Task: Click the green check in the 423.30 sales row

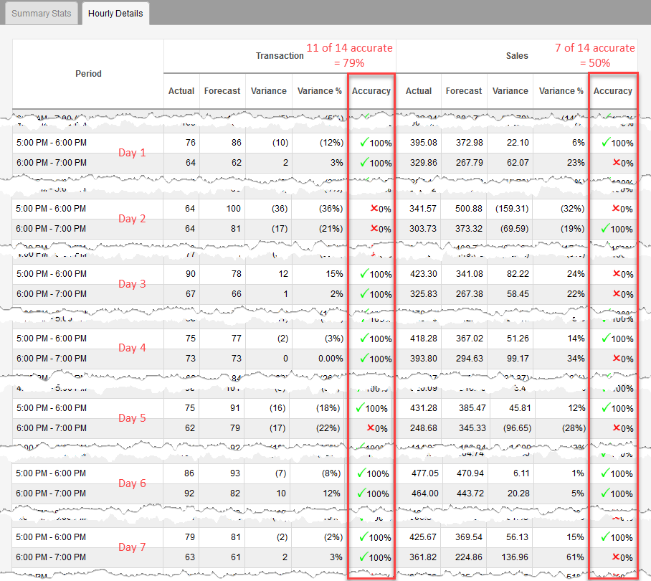Action: point(364,273)
